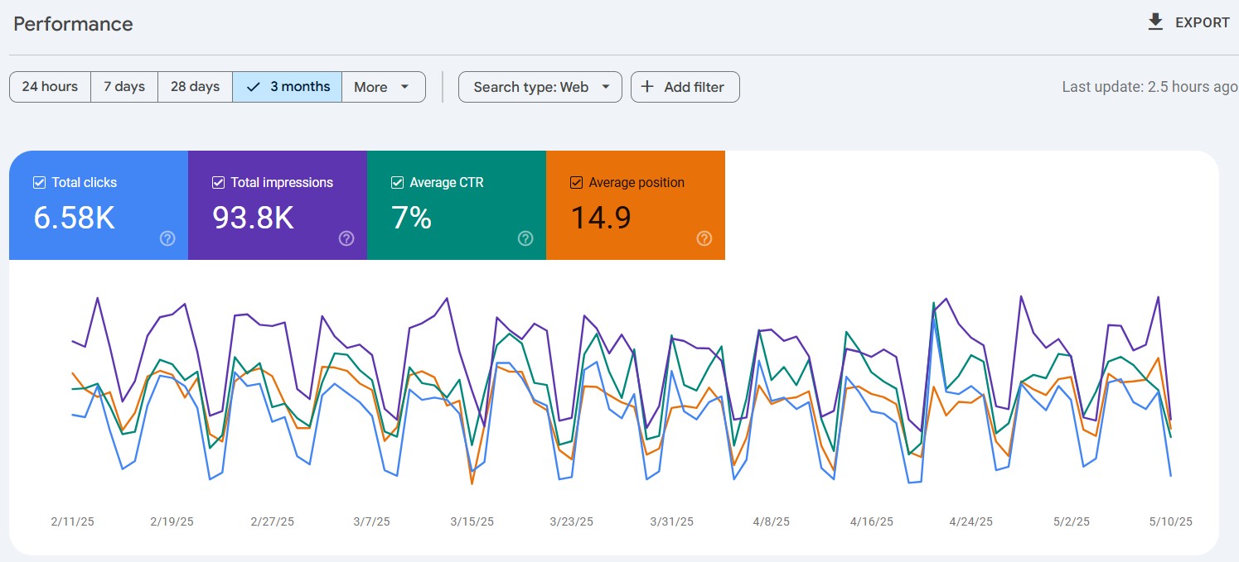Toggle the Average CTR checkbox

397,182
